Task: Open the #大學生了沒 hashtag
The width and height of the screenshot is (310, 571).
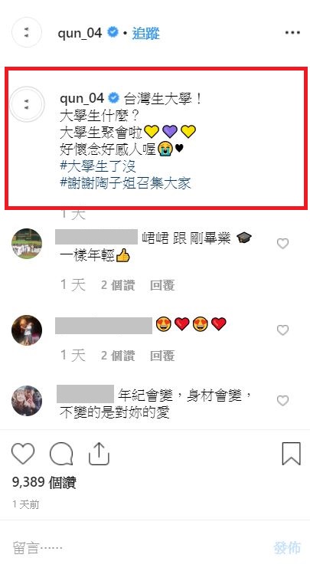Action: pos(98,166)
